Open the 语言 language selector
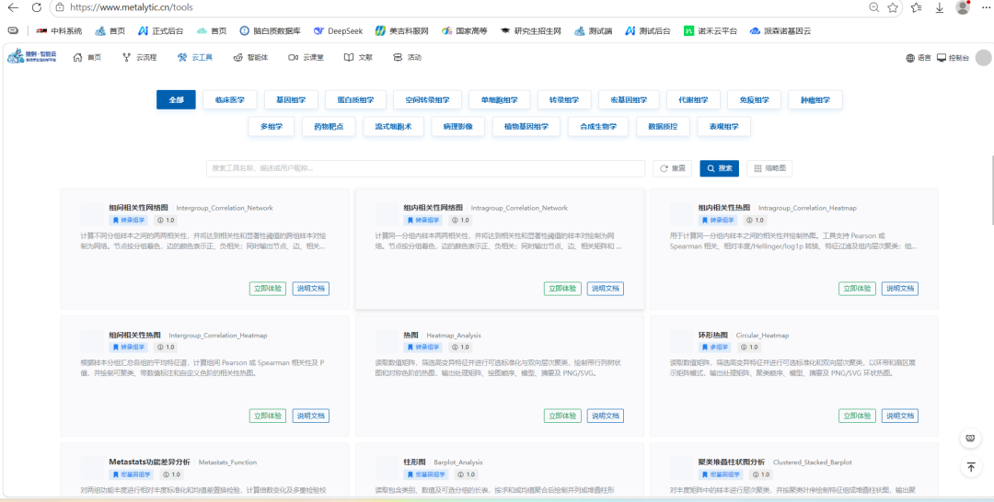Viewport: 994px width, 502px height. (x=919, y=58)
